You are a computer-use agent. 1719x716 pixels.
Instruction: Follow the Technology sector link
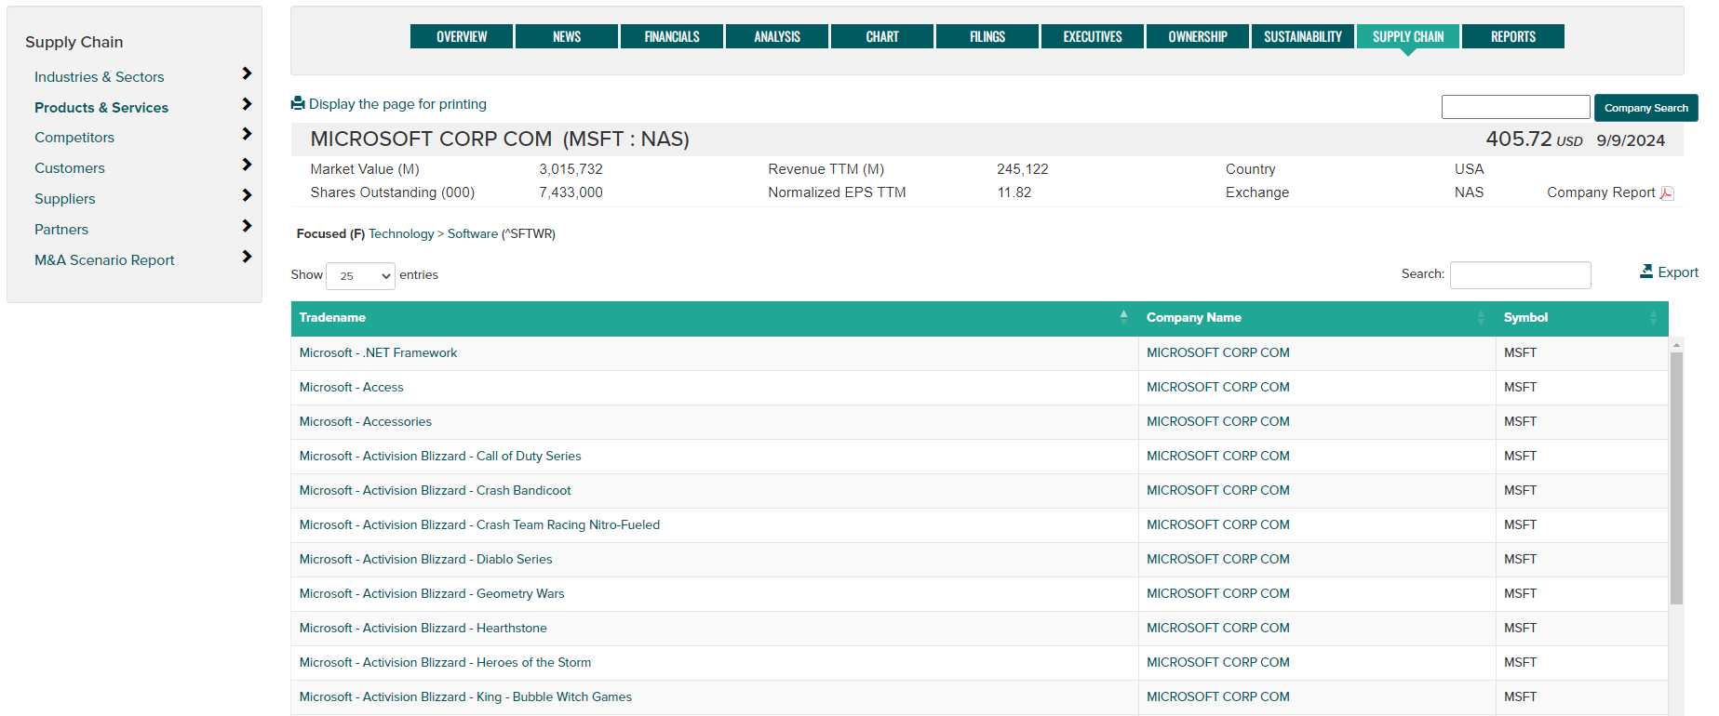[401, 233]
